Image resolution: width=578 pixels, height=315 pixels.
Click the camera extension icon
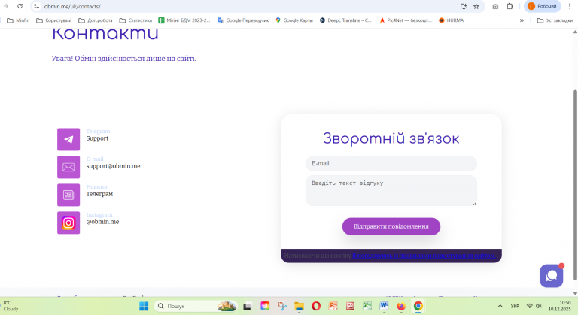click(495, 6)
